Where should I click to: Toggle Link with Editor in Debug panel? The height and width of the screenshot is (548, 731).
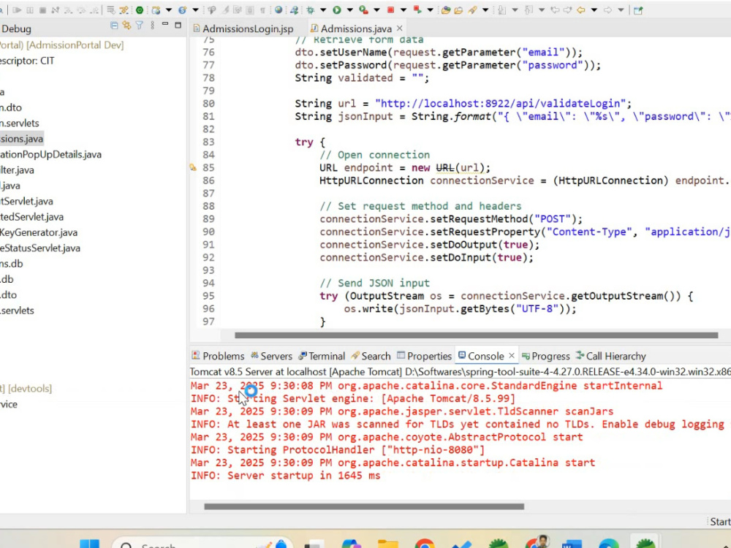pyautogui.click(x=126, y=26)
